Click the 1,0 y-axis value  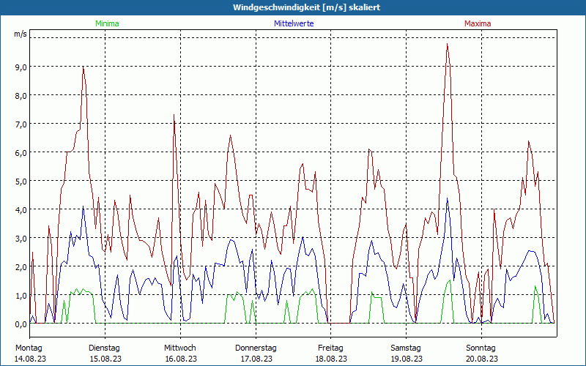point(21,296)
